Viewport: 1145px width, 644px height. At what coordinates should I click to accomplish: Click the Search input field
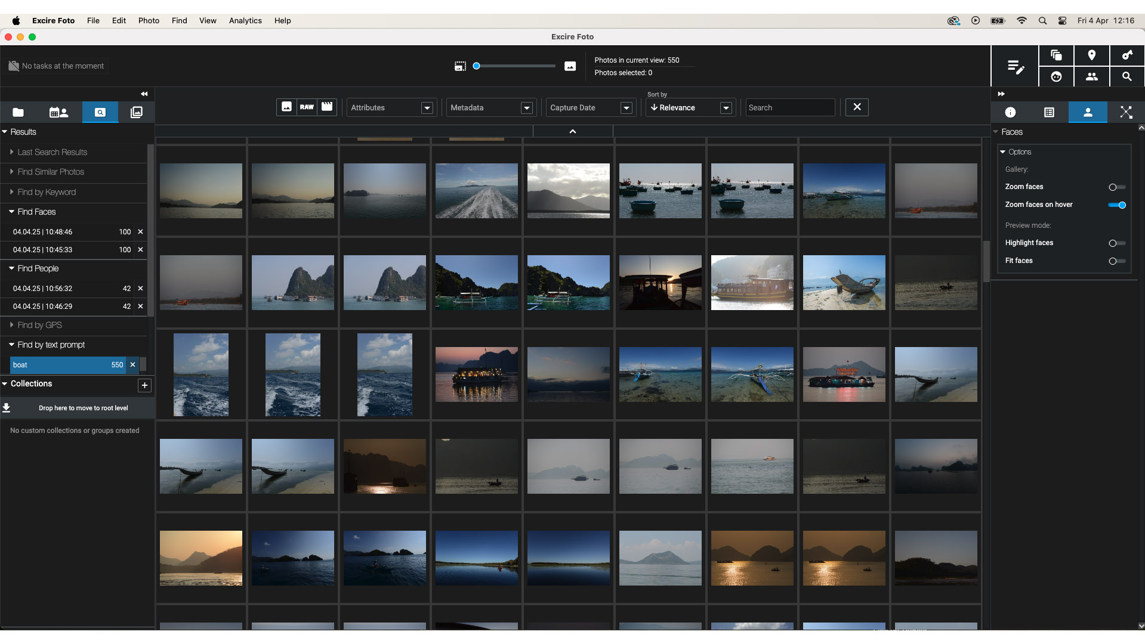(790, 107)
